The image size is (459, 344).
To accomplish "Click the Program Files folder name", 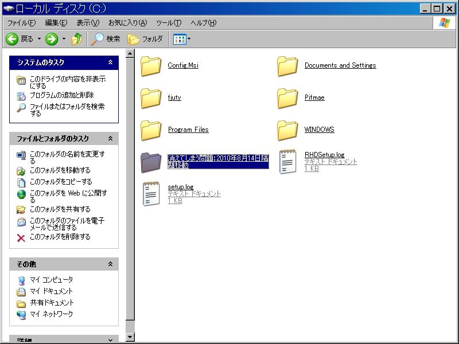I will click(188, 130).
